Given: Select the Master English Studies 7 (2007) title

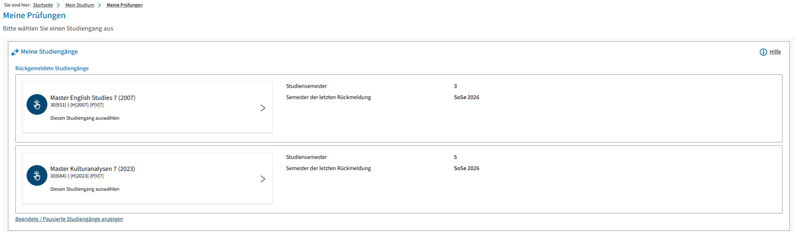Looking at the screenshot, I should tap(93, 97).
